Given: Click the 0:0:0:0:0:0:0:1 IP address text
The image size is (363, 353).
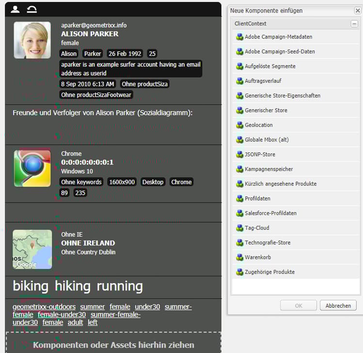Looking at the screenshot, I should [x=87, y=162].
